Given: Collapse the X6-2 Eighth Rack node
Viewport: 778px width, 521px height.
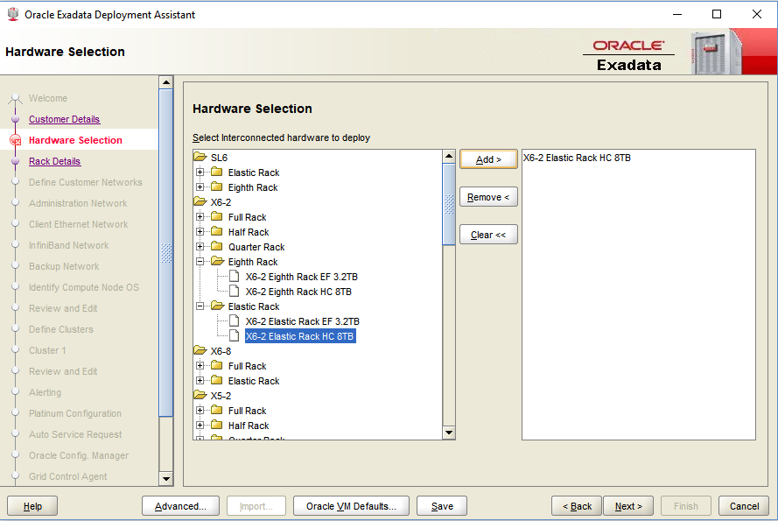Looking at the screenshot, I should 200,262.
